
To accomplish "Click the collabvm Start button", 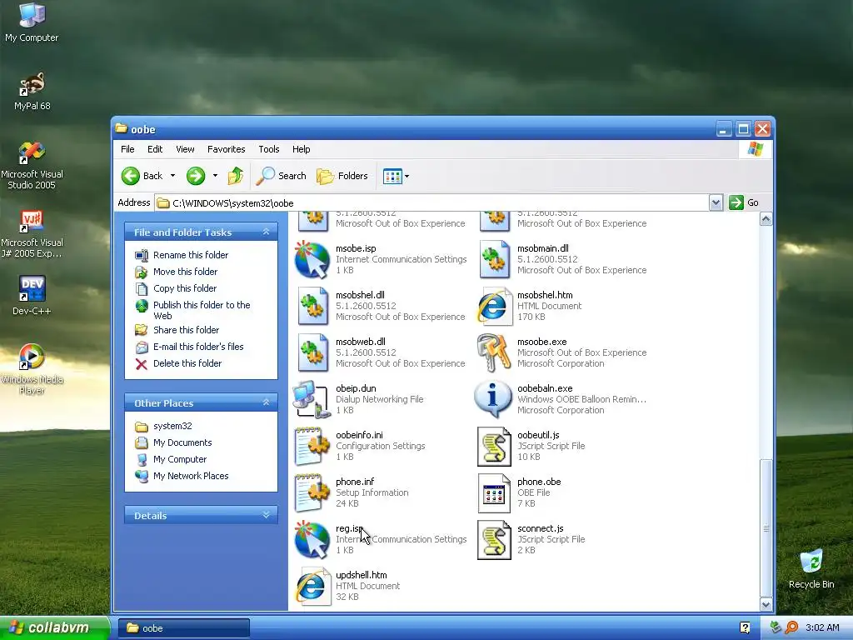I will (x=54, y=627).
